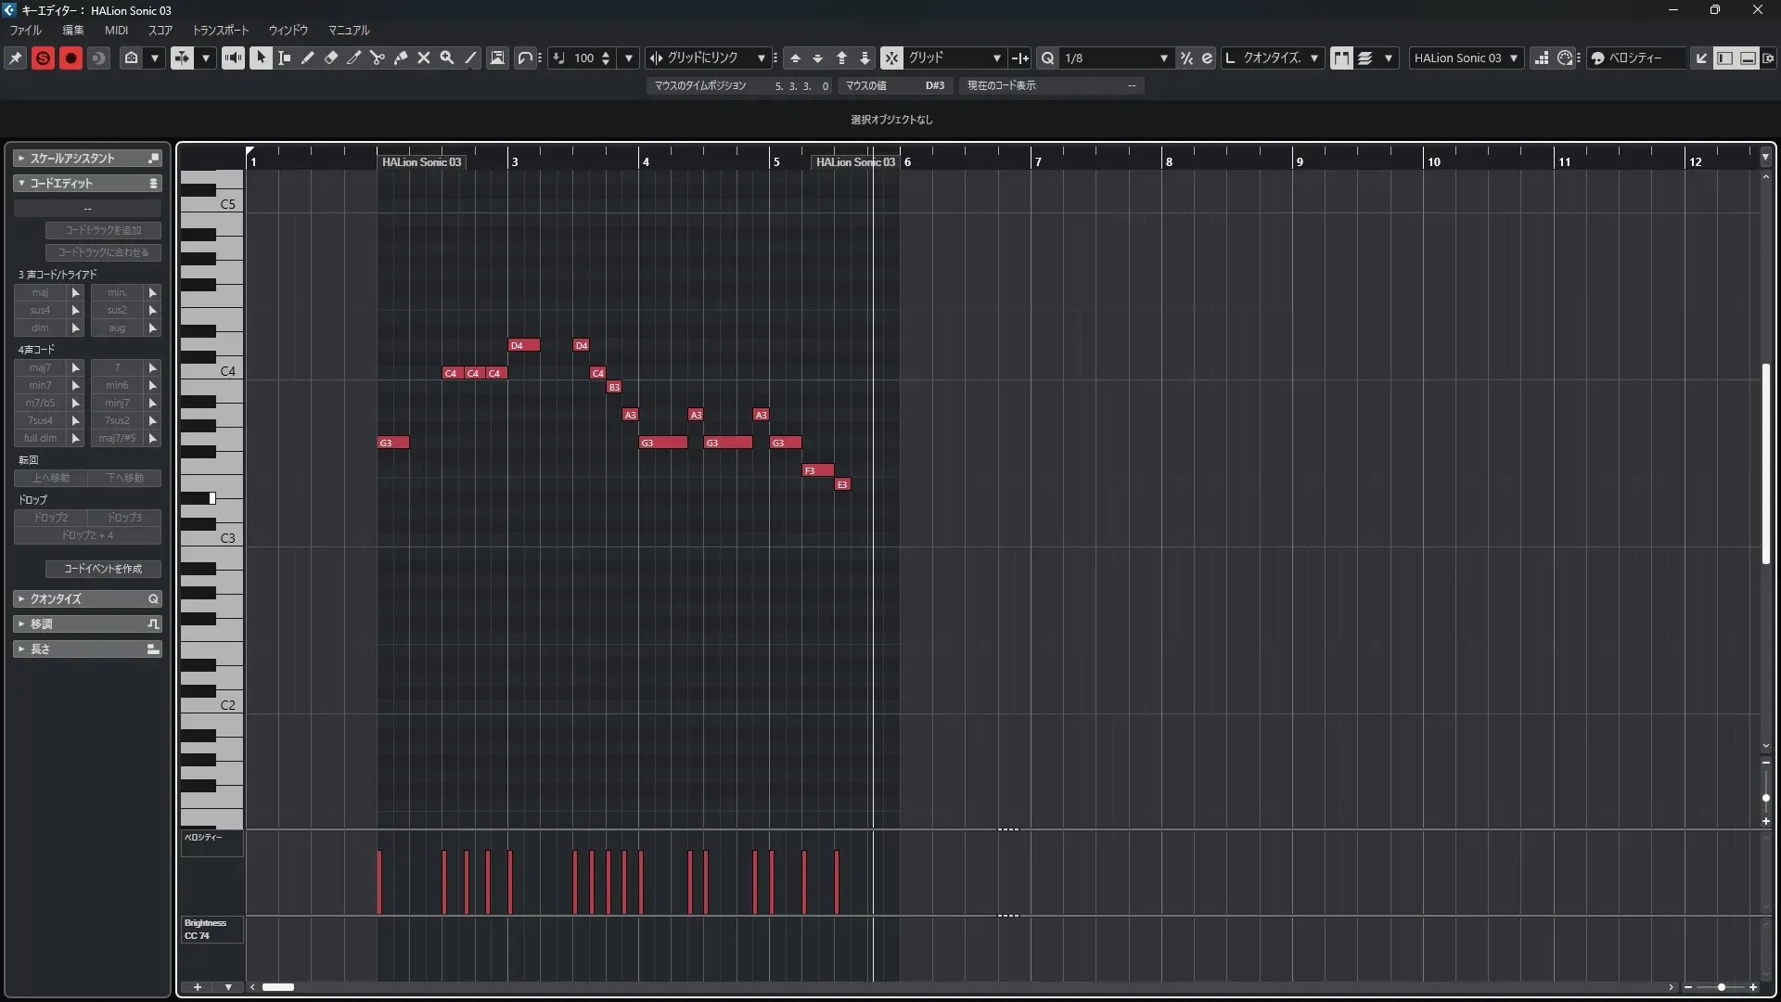Screen dimensions: 1781x1002
Task: Click the D4 note in bar 3
Action: 524,345
